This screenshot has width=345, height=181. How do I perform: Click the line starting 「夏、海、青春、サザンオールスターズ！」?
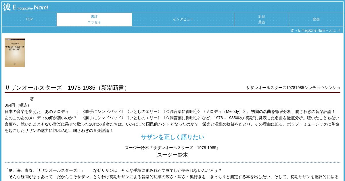pos(113,170)
